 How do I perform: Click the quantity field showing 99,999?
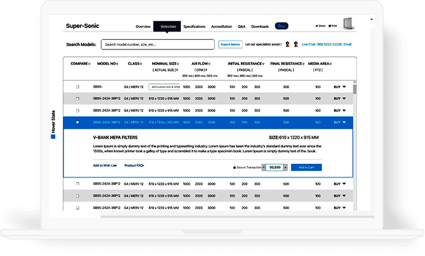coord(275,167)
